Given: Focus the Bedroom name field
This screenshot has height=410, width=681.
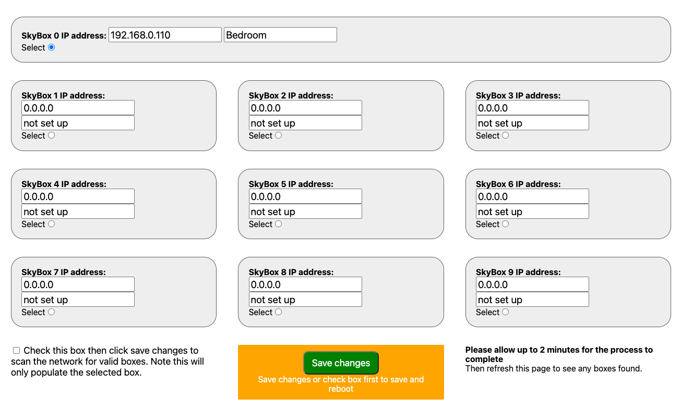Looking at the screenshot, I should tap(280, 35).
